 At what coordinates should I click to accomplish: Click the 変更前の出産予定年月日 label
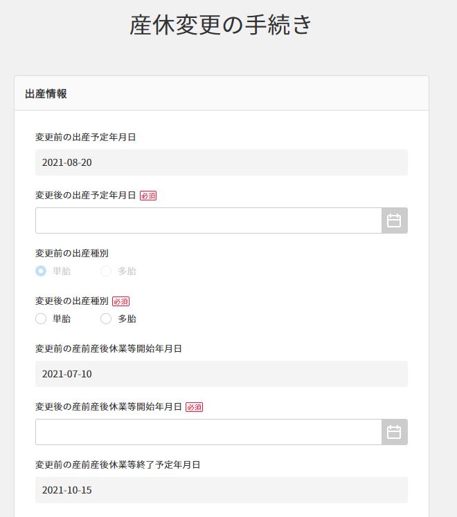86,137
